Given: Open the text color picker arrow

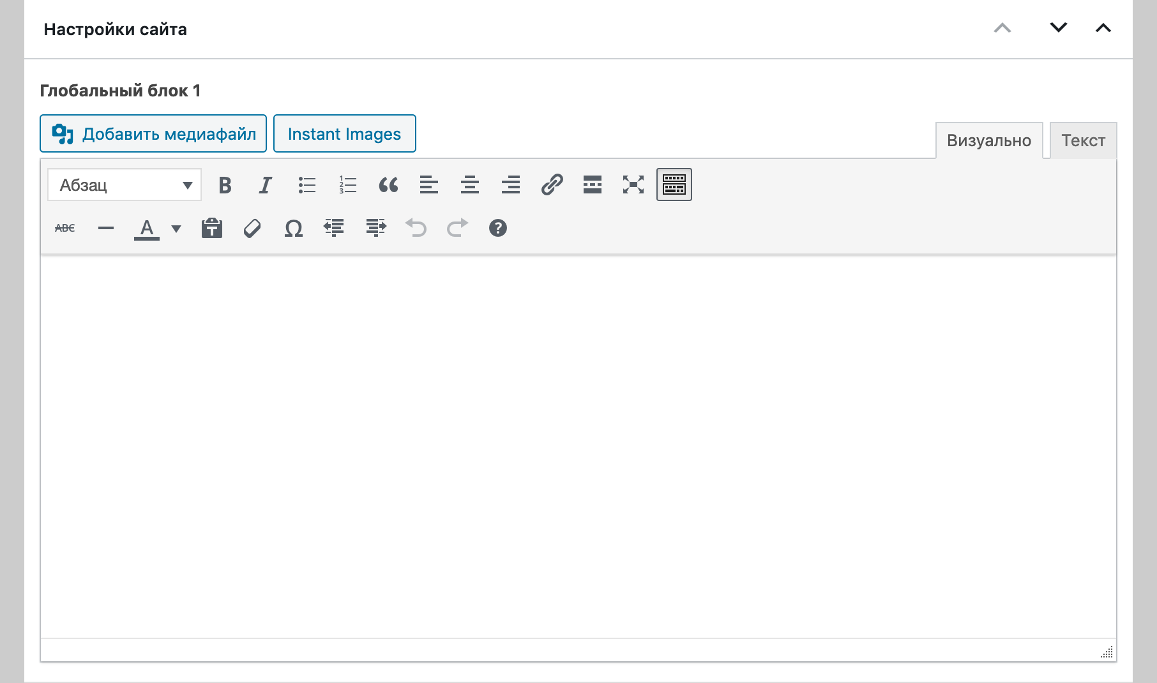Looking at the screenshot, I should pyautogui.click(x=176, y=229).
